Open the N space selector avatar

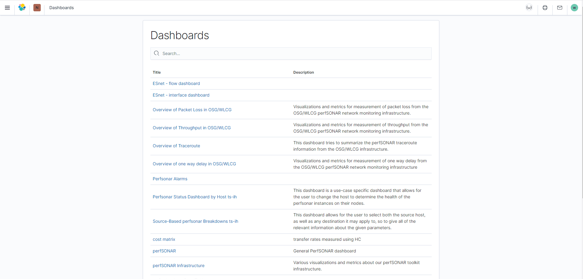click(x=37, y=8)
